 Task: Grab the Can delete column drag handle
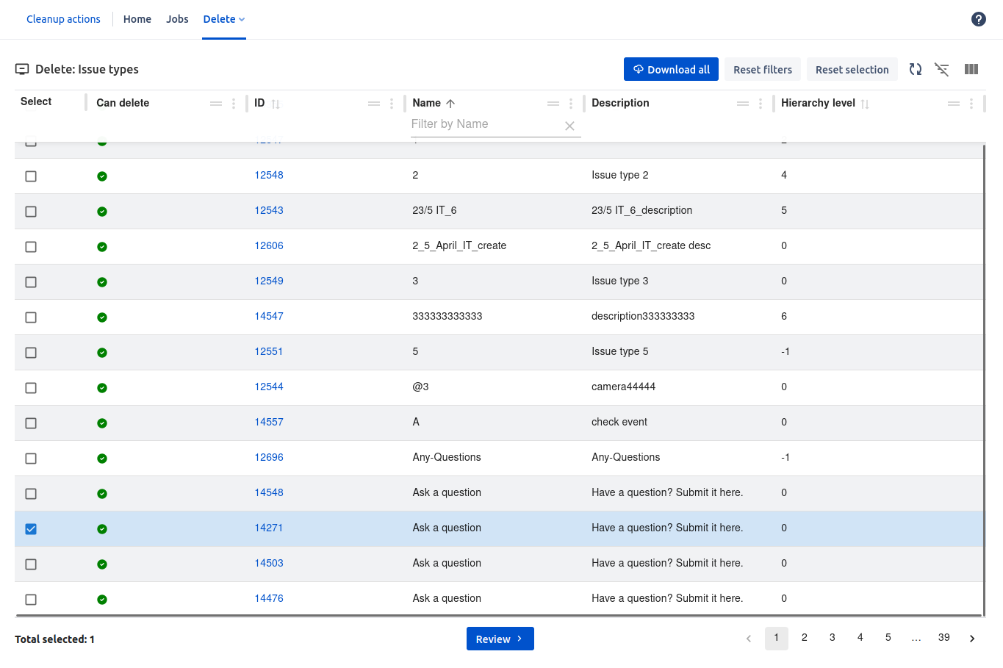[x=216, y=104]
